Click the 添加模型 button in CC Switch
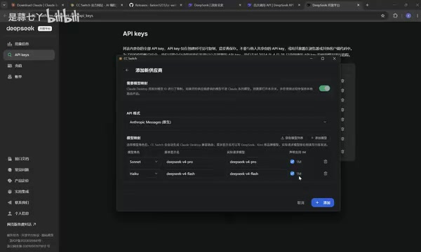 [319, 138]
